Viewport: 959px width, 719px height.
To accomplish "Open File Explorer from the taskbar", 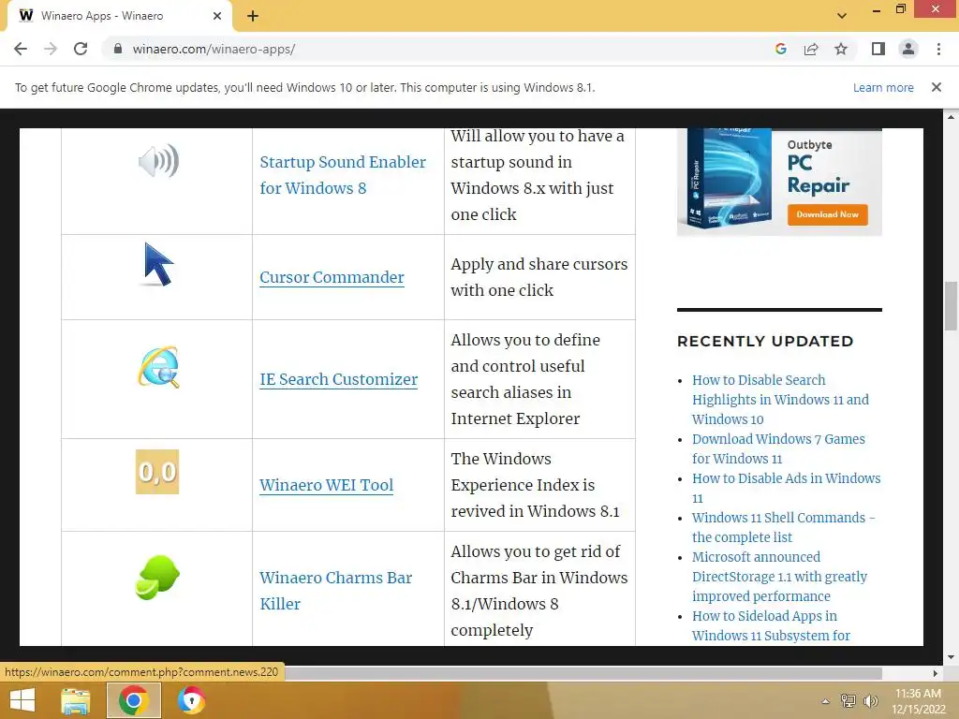I will click(76, 700).
